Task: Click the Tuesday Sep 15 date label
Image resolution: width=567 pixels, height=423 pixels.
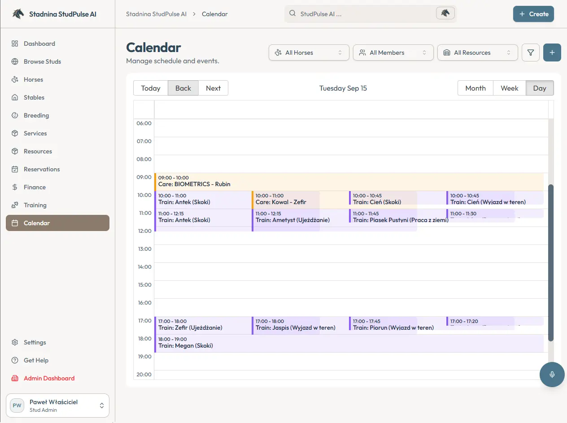Action: point(343,88)
